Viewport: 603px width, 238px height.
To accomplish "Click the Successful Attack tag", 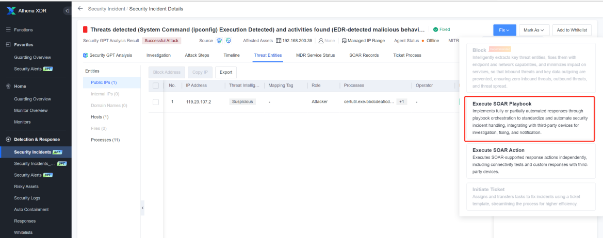I will [x=161, y=41].
